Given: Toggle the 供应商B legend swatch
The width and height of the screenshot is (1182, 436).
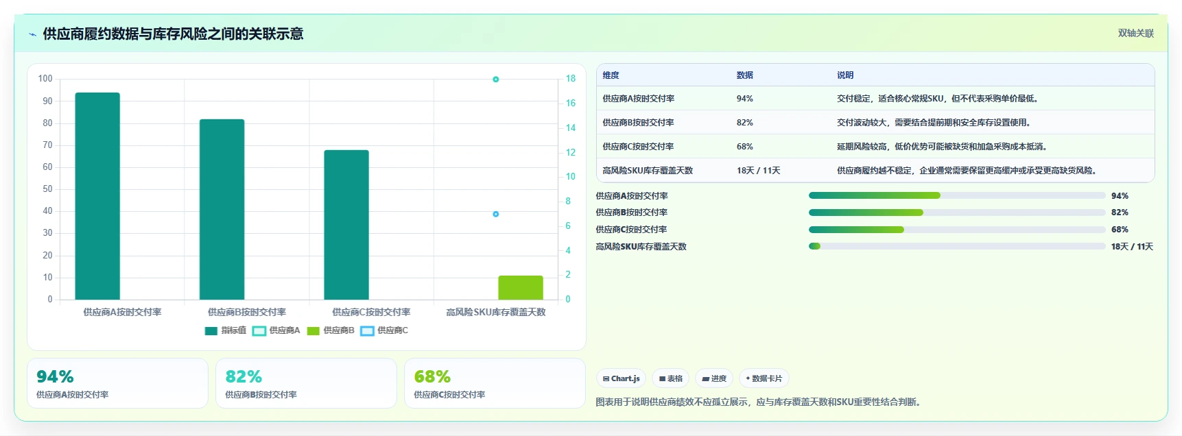Looking at the screenshot, I should [314, 331].
